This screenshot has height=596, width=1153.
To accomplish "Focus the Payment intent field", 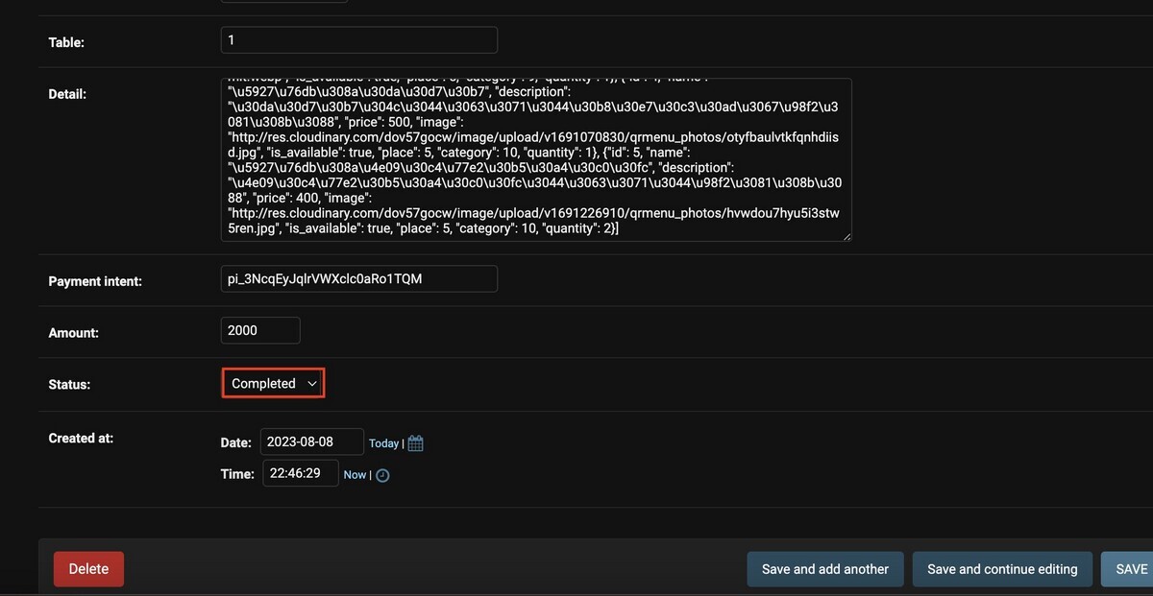I will [359, 279].
